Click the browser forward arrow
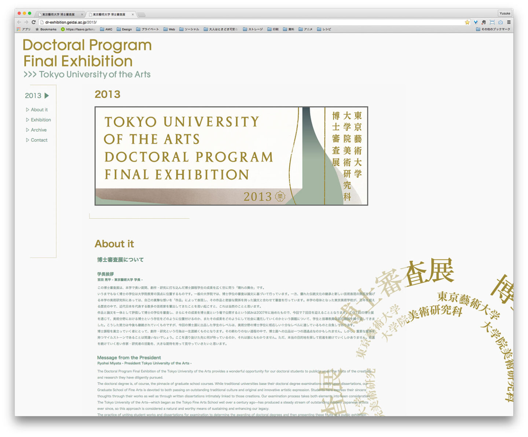 (x=26, y=22)
